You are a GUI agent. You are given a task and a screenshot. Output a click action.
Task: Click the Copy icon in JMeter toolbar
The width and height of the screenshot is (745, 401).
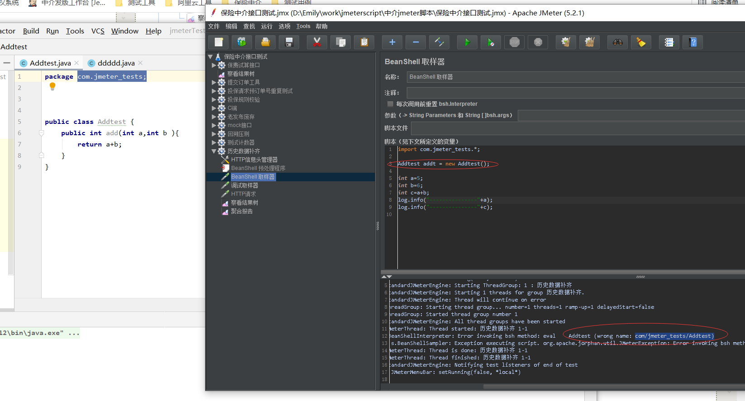tap(341, 42)
